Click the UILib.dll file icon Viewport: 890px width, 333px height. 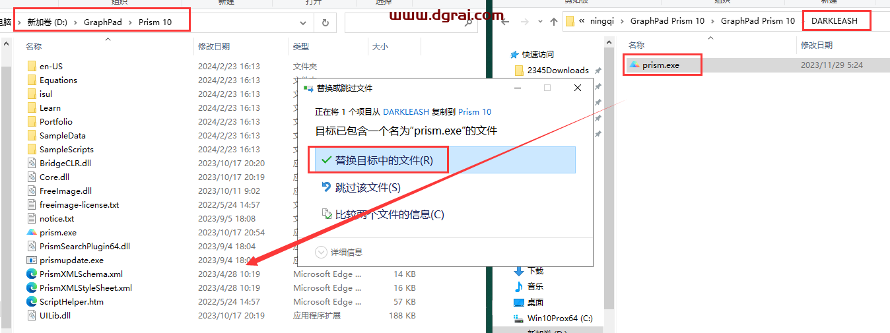click(32, 315)
